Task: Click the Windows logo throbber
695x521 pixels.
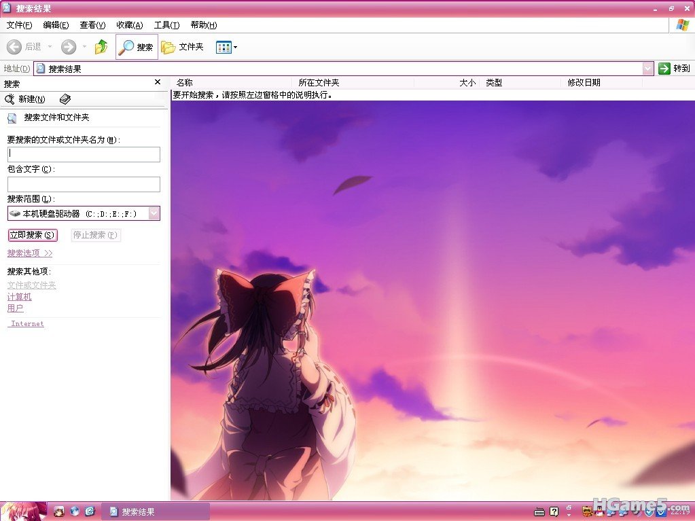Action: 682,25
